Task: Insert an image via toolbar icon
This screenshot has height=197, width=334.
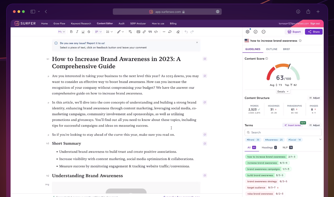Action: click(x=138, y=32)
